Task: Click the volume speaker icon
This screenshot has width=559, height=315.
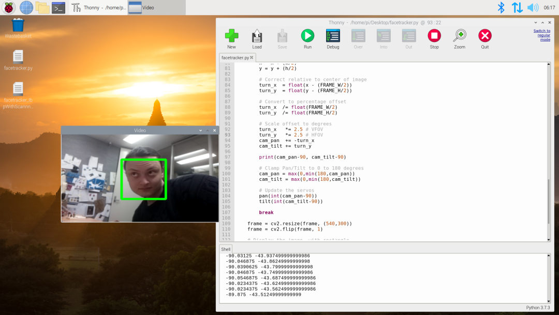Action: click(533, 7)
